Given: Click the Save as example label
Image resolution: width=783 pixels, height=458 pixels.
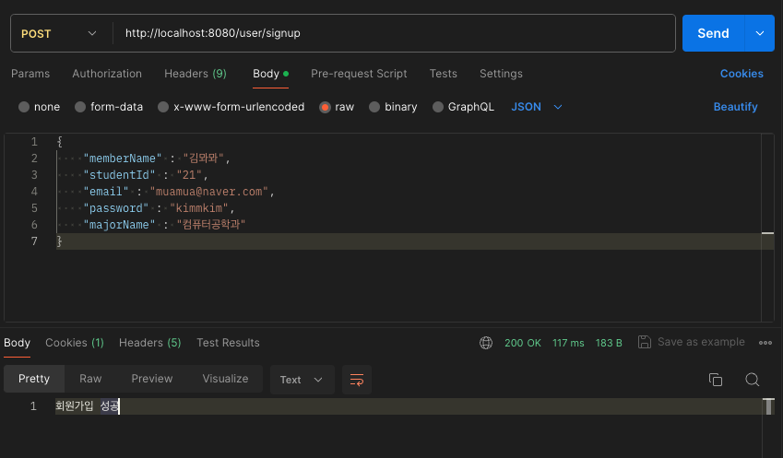Looking at the screenshot, I should 701,342.
